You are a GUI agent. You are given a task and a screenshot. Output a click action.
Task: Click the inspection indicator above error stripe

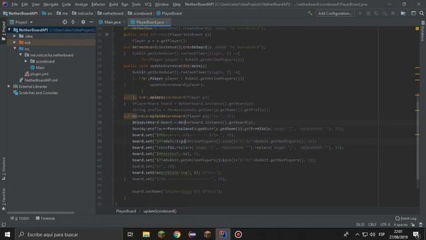click(x=417, y=29)
